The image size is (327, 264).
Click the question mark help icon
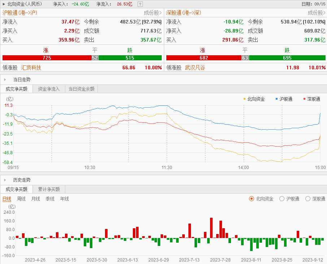[140, 4]
